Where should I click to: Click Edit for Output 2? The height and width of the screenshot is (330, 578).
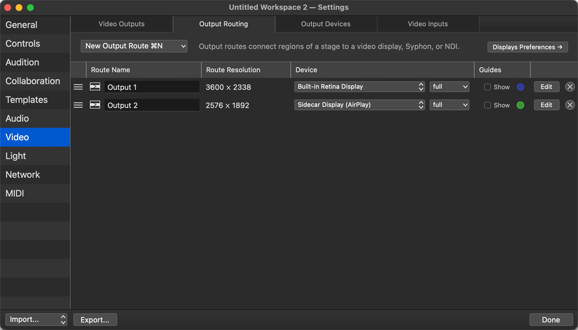tap(546, 105)
